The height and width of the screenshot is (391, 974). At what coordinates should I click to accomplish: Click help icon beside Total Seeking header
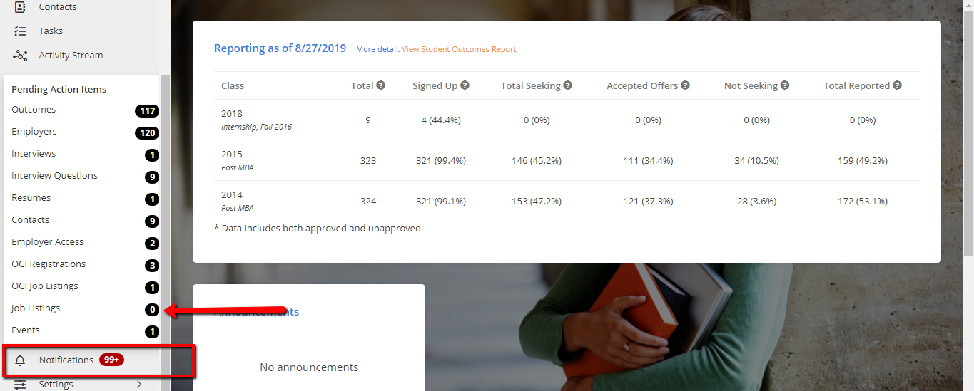coord(568,85)
